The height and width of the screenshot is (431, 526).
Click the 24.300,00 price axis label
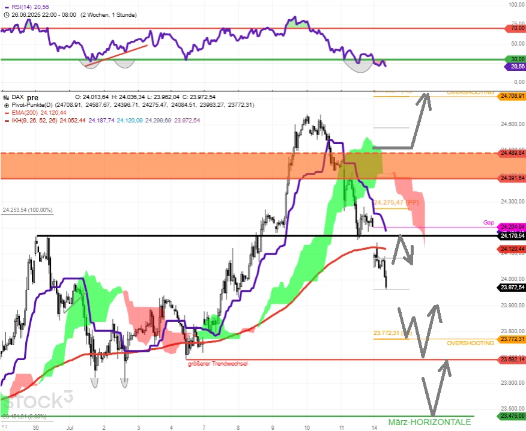coord(513,202)
